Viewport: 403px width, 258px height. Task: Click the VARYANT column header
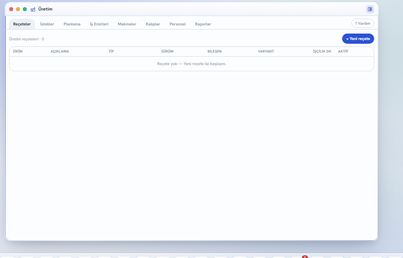pyautogui.click(x=266, y=51)
